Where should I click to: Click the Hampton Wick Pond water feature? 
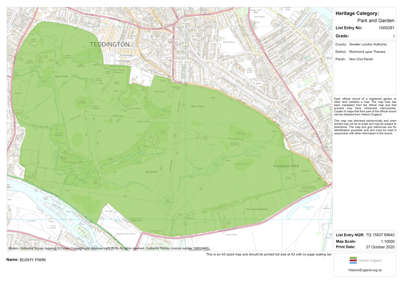pyautogui.click(x=307, y=208)
